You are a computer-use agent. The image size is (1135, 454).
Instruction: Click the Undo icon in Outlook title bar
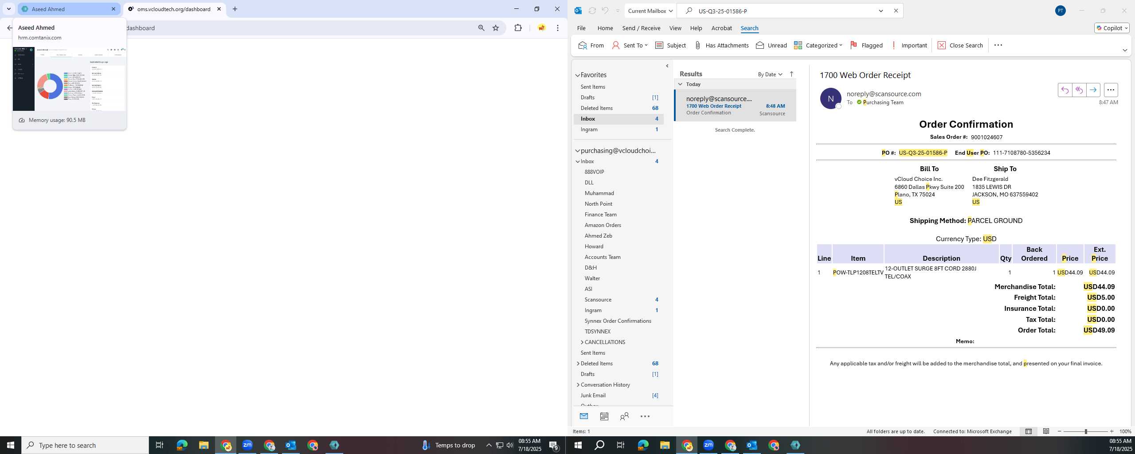coord(605,11)
